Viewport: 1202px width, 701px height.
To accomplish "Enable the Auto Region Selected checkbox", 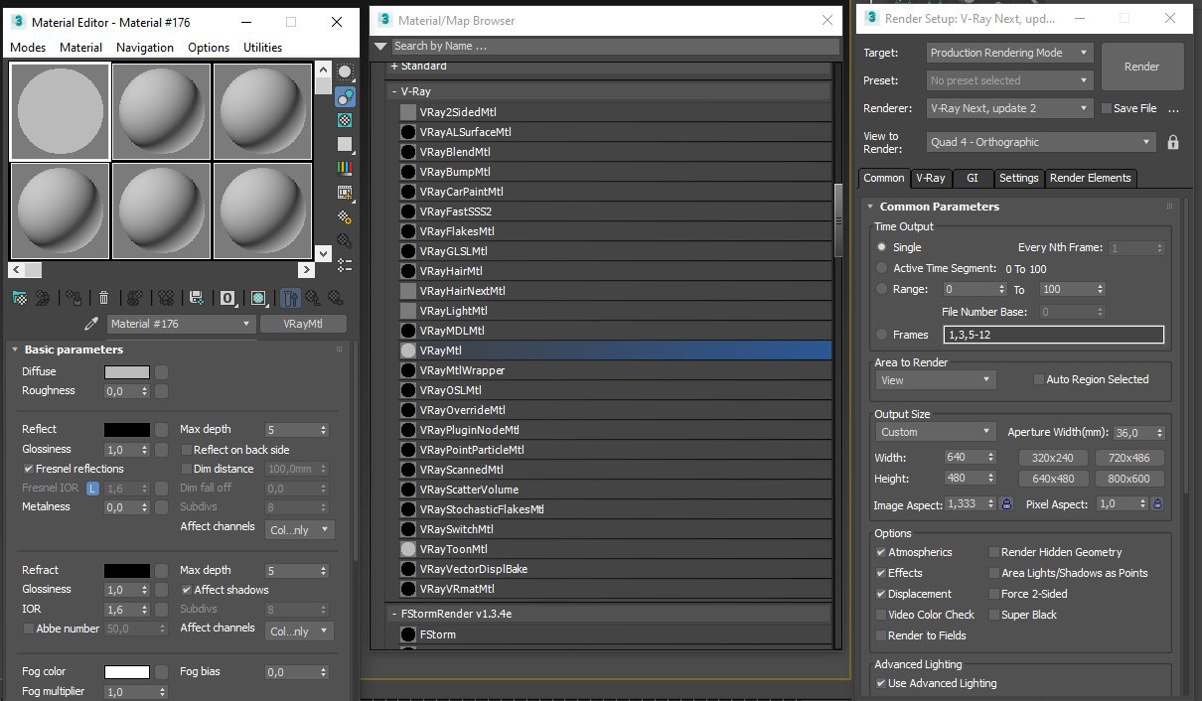I will click(1039, 379).
